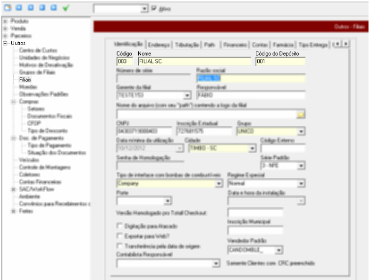This screenshot has height=280, width=369.
Task: Select Situação dos Documentos tree item
Action: [x=57, y=153]
